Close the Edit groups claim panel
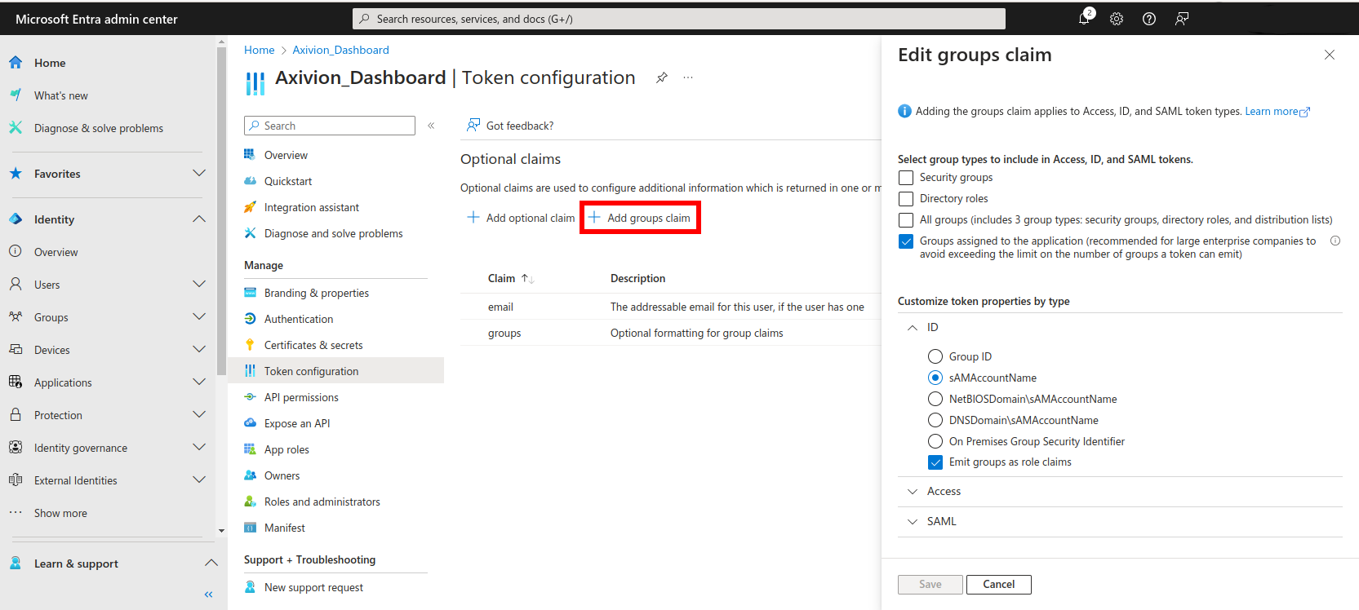Image resolution: width=1359 pixels, height=610 pixels. click(1330, 55)
